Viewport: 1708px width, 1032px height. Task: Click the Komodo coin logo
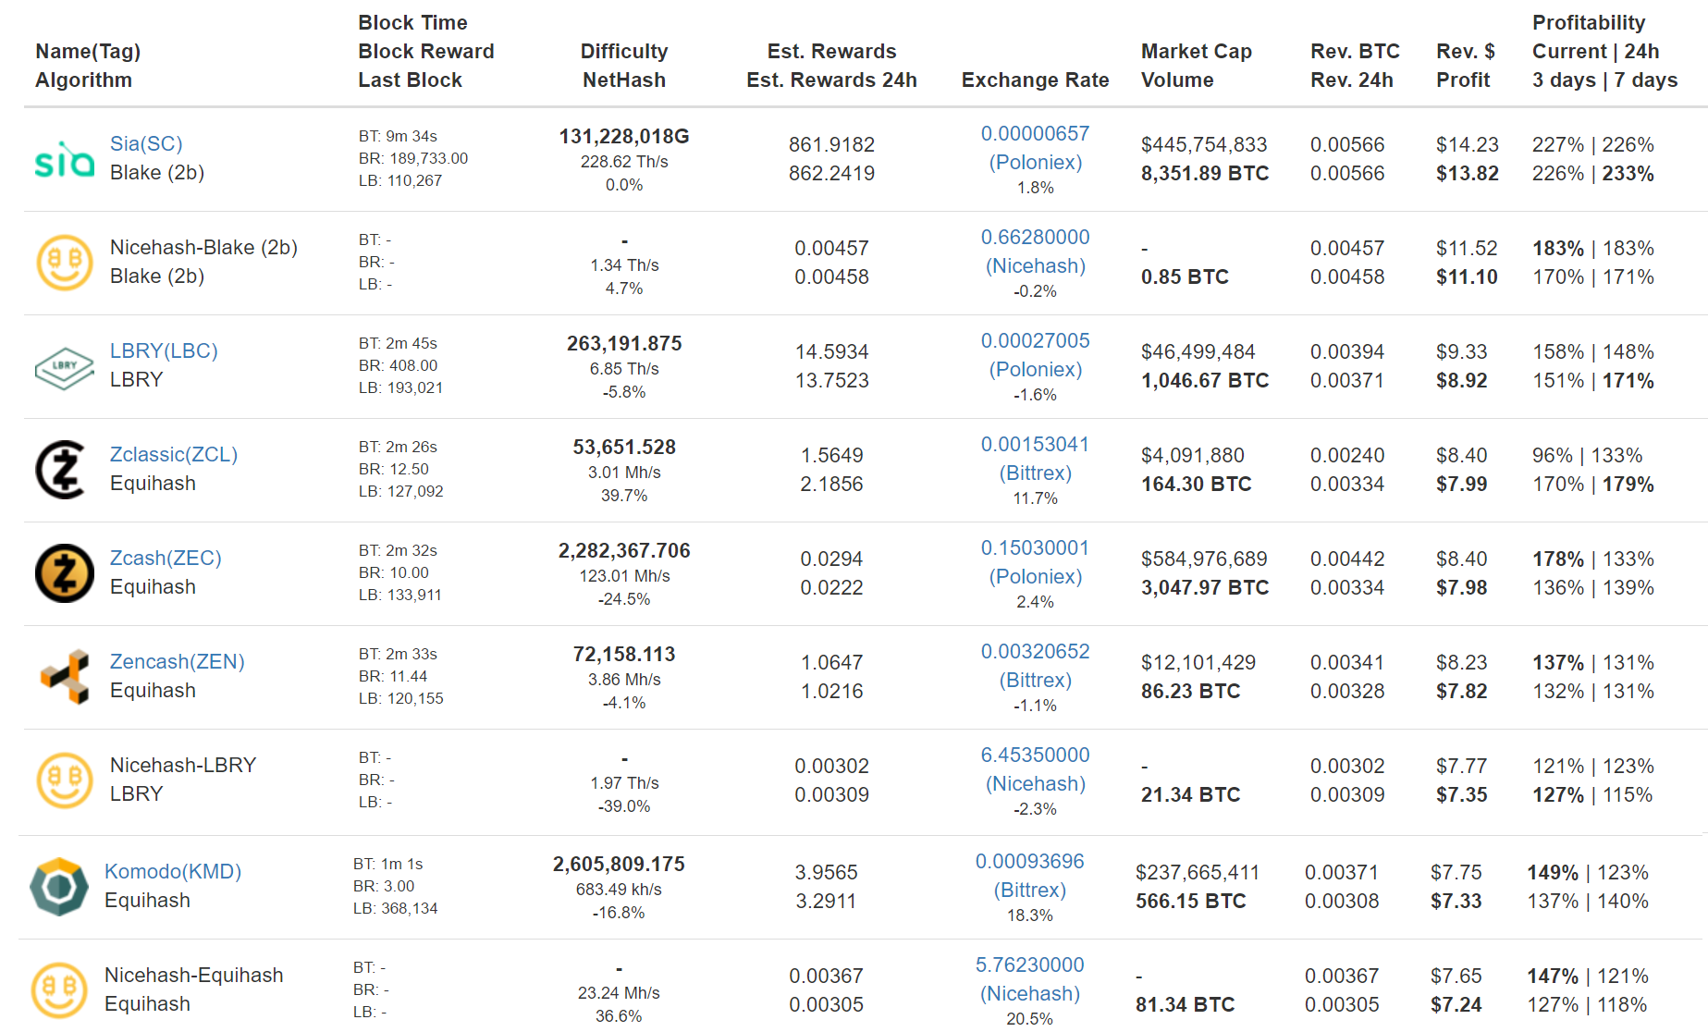59,887
